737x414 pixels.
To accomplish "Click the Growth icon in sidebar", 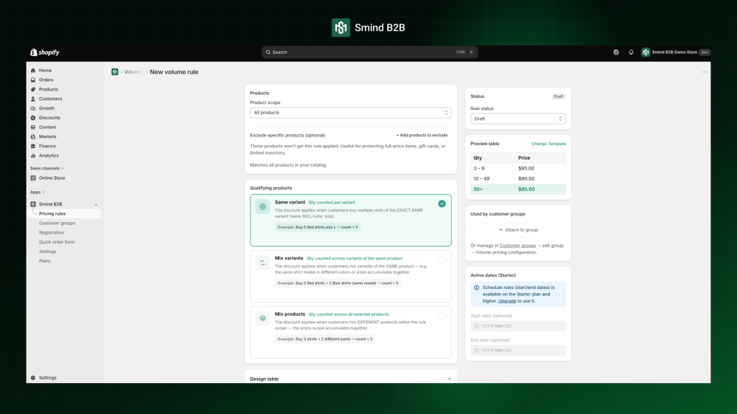I will point(33,109).
